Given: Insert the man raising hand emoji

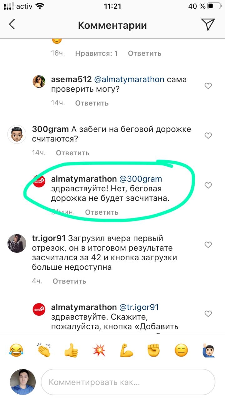Looking at the screenshot, I should click(x=208, y=350).
